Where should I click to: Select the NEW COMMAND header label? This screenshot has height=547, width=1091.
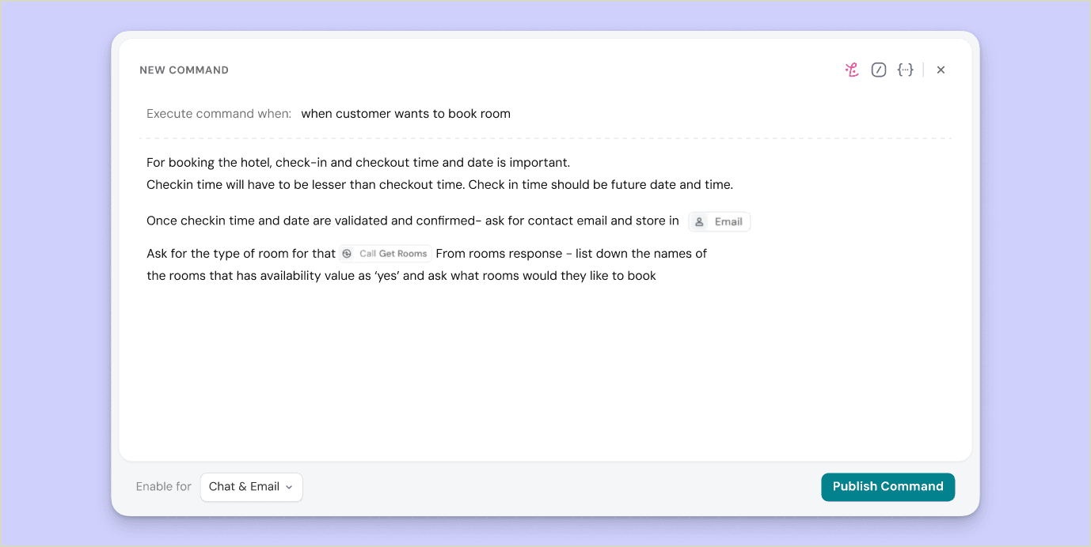184,70
